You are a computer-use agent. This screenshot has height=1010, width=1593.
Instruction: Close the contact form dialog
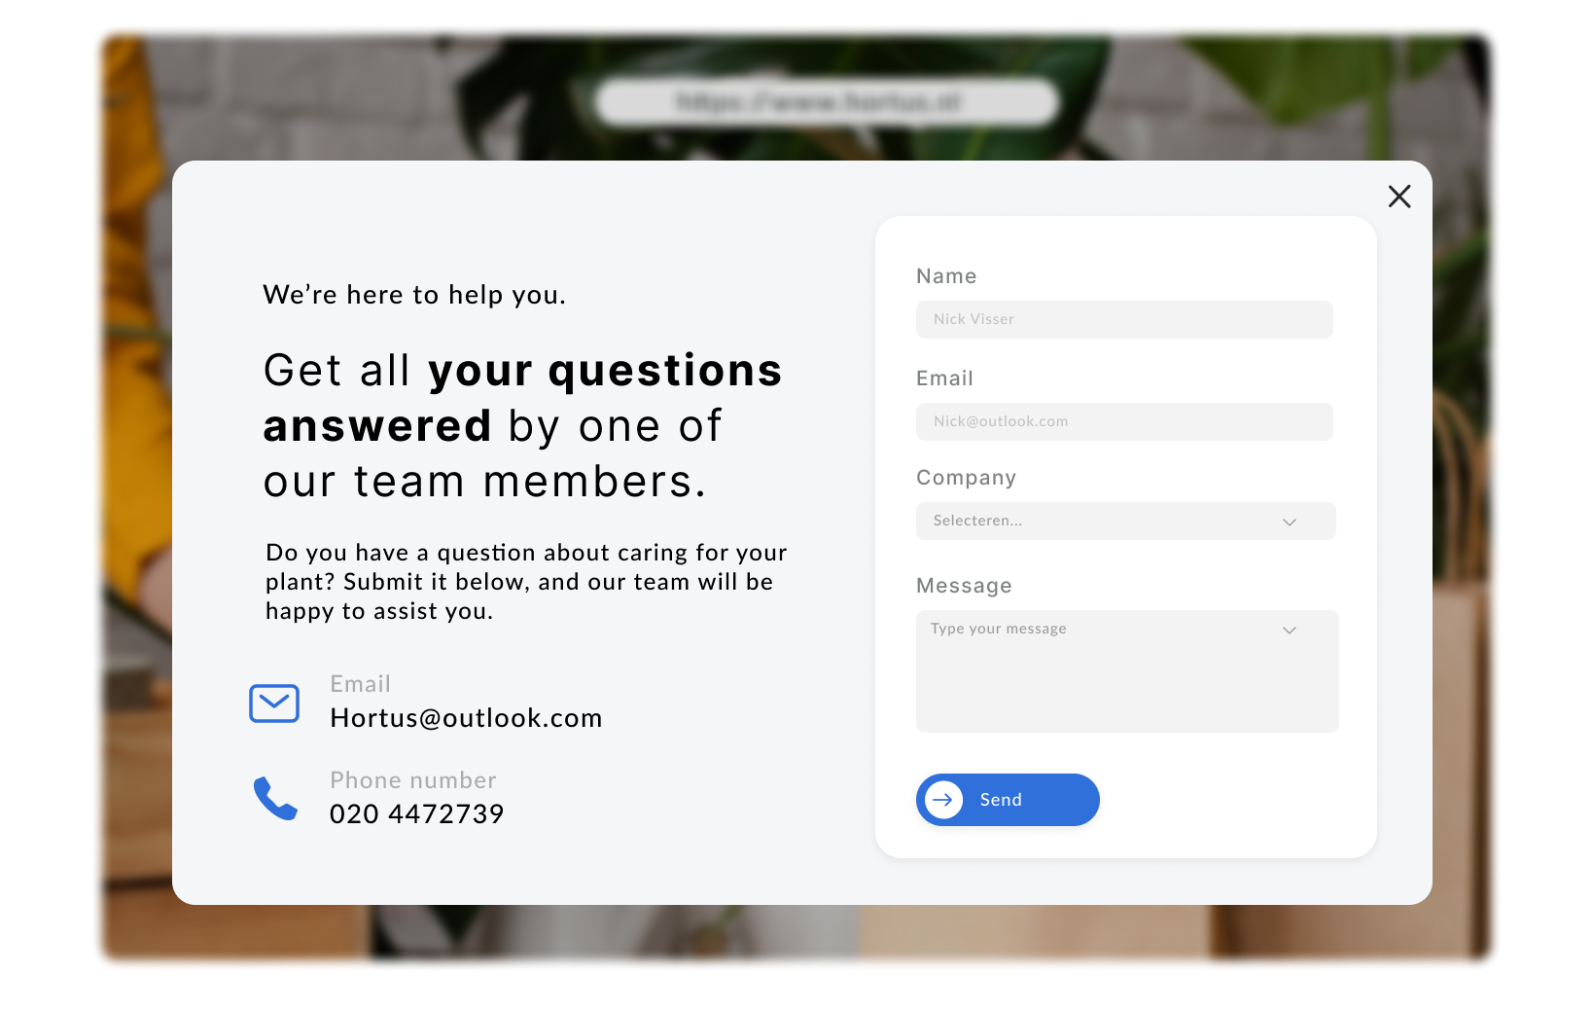point(1399,197)
